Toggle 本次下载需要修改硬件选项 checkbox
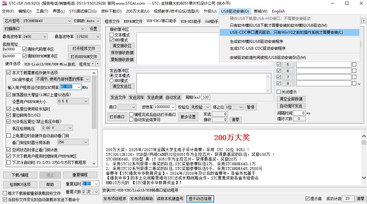367x204 pixels. point(9,73)
